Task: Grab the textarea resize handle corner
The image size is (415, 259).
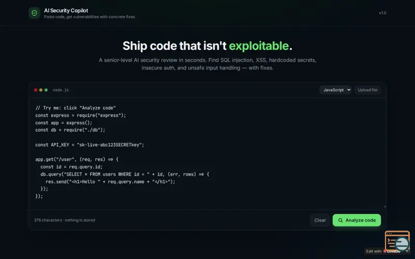Action: 384,207
